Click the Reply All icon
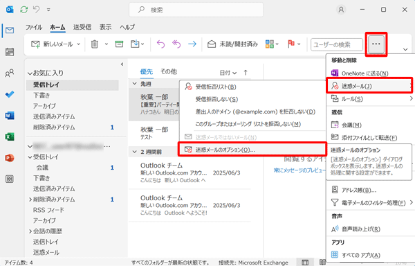The width and height of the screenshot is (415, 266). pos(176,44)
